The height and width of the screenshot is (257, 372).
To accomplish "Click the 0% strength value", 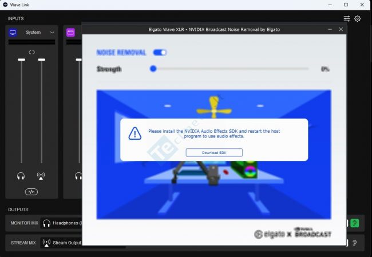I will (x=325, y=69).
